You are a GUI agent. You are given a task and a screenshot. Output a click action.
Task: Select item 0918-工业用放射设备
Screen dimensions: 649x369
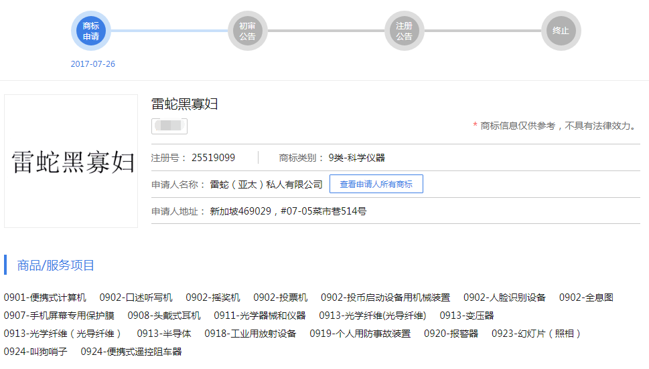[250, 334]
